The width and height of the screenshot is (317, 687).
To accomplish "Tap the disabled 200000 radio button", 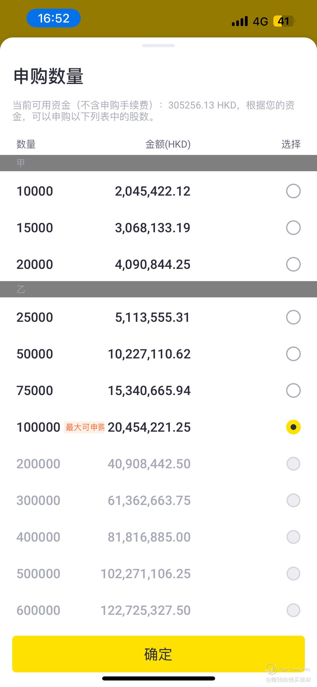I will (x=293, y=464).
